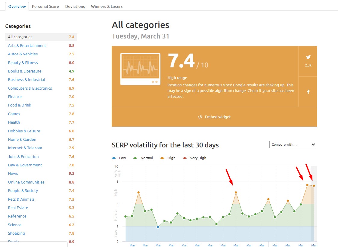Click the heartbeat monitor sensor icon

pyautogui.click(x=140, y=69)
